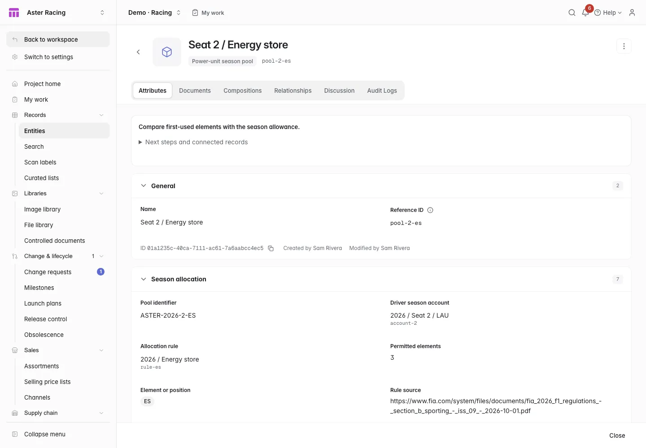Open the Demo · Racing project switcher
This screenshot has height=448, width=646.
(154, 13)
